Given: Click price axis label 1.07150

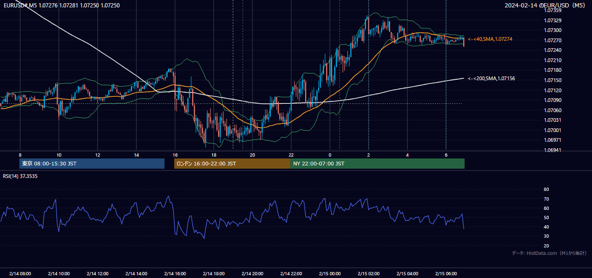Looking at the screenshot, I should coord(552,80).
